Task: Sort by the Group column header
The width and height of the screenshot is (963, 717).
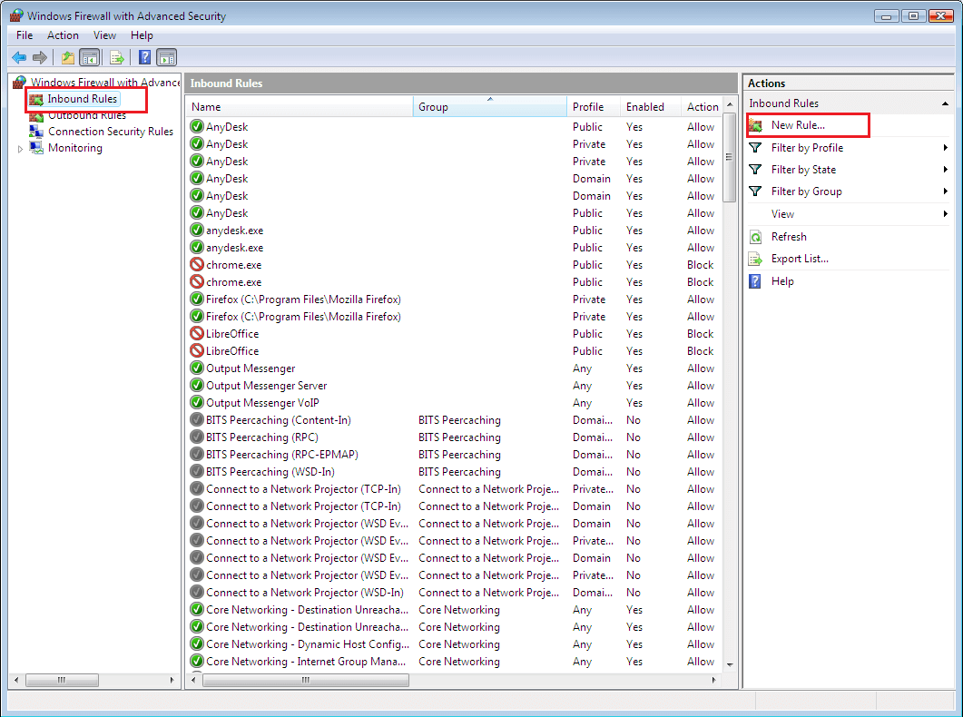Action: (489, 107)
